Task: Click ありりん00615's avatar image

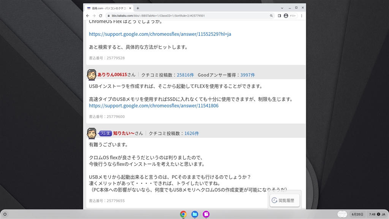Action: 92,75
